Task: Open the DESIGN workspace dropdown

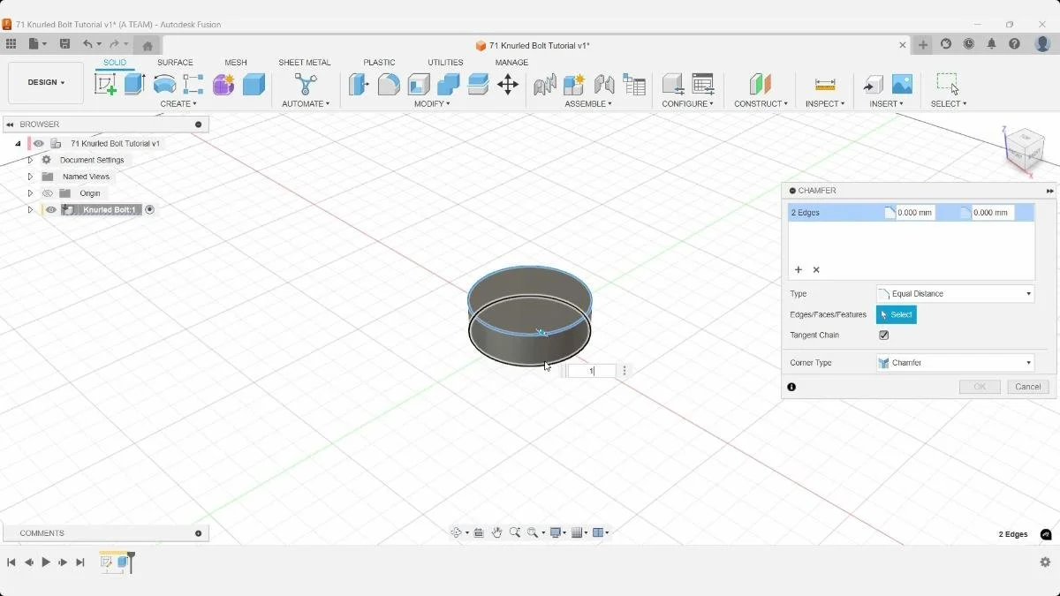Action: pos(46,83)
